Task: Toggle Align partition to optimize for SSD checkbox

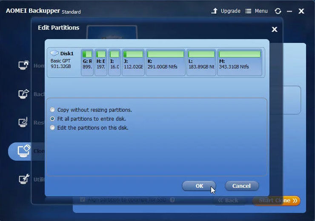Action: point(82,200)
